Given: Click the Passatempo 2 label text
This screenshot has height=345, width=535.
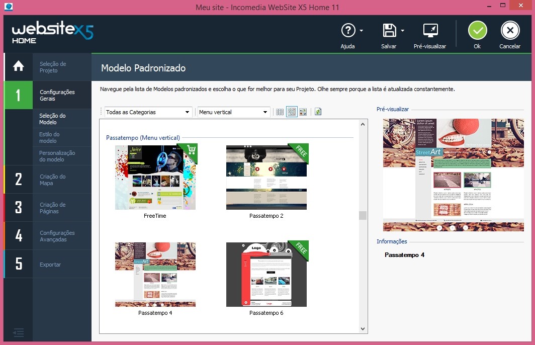Looking at the screenshot, I should tap(266, 216).
